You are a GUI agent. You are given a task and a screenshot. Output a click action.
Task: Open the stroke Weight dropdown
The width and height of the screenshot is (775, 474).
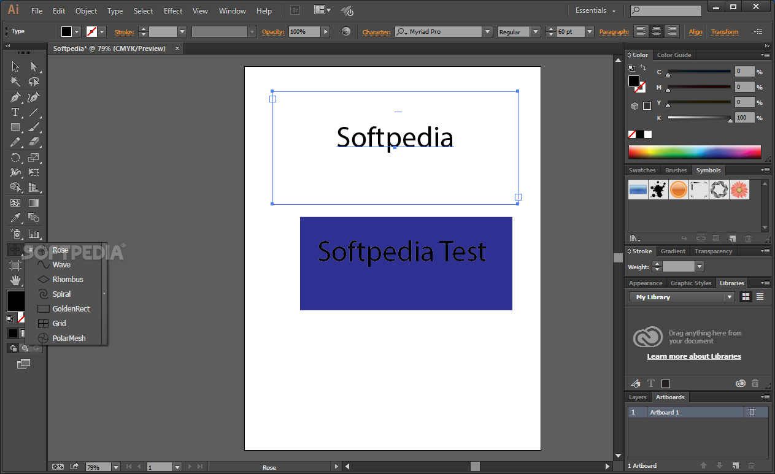[699, 267]
